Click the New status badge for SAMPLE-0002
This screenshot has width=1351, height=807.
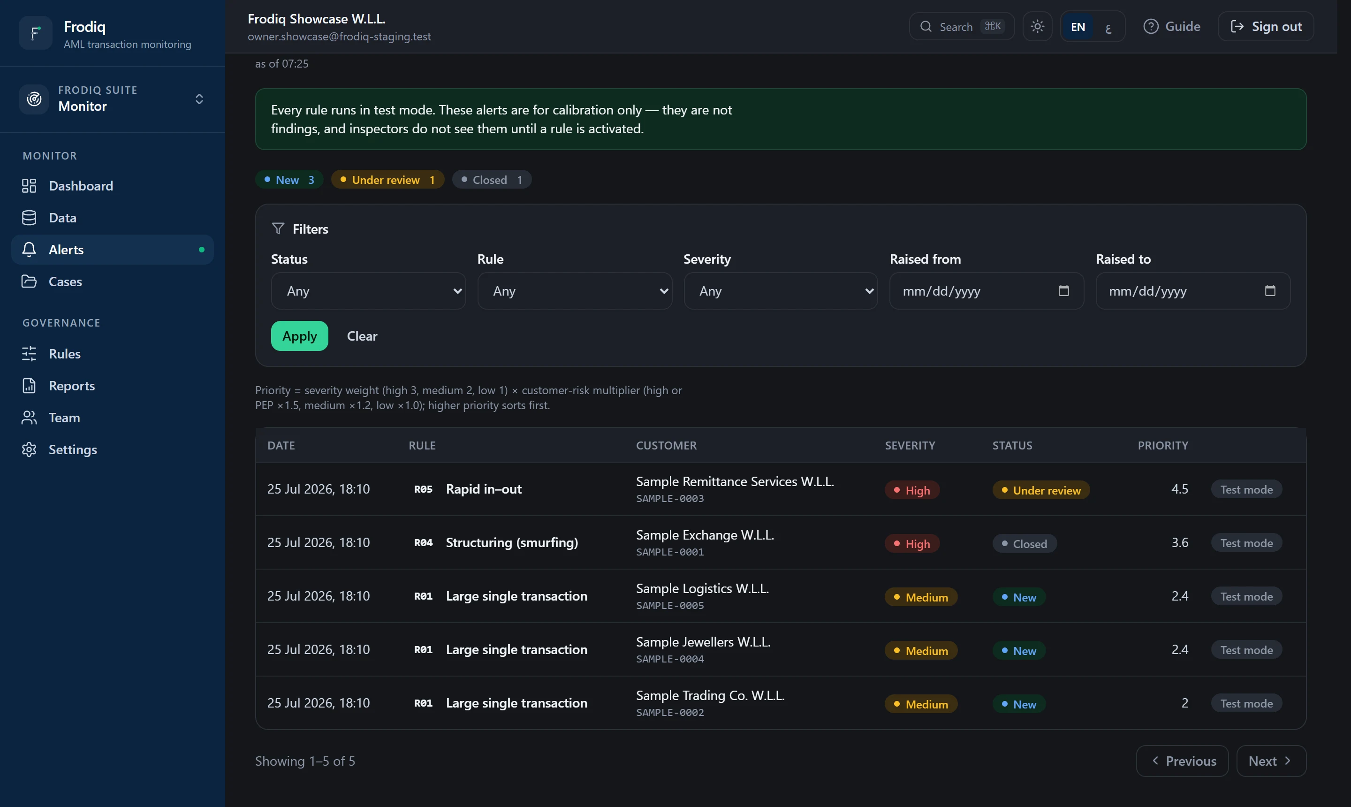[x=1019, y=704]
